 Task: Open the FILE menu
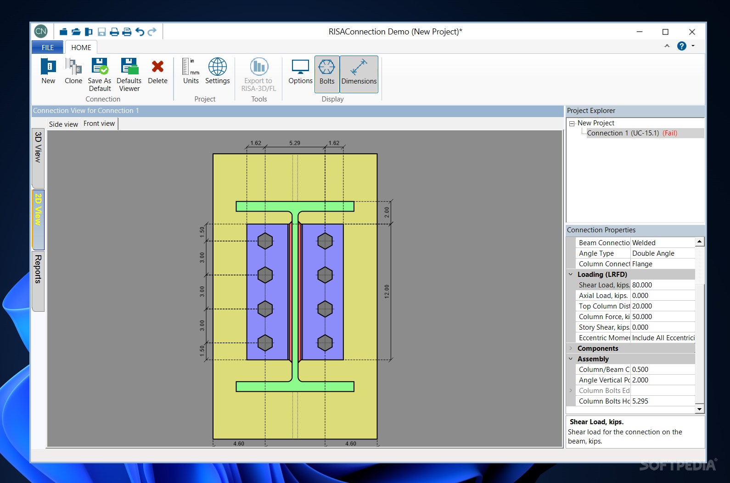click(x=48, y=47)
